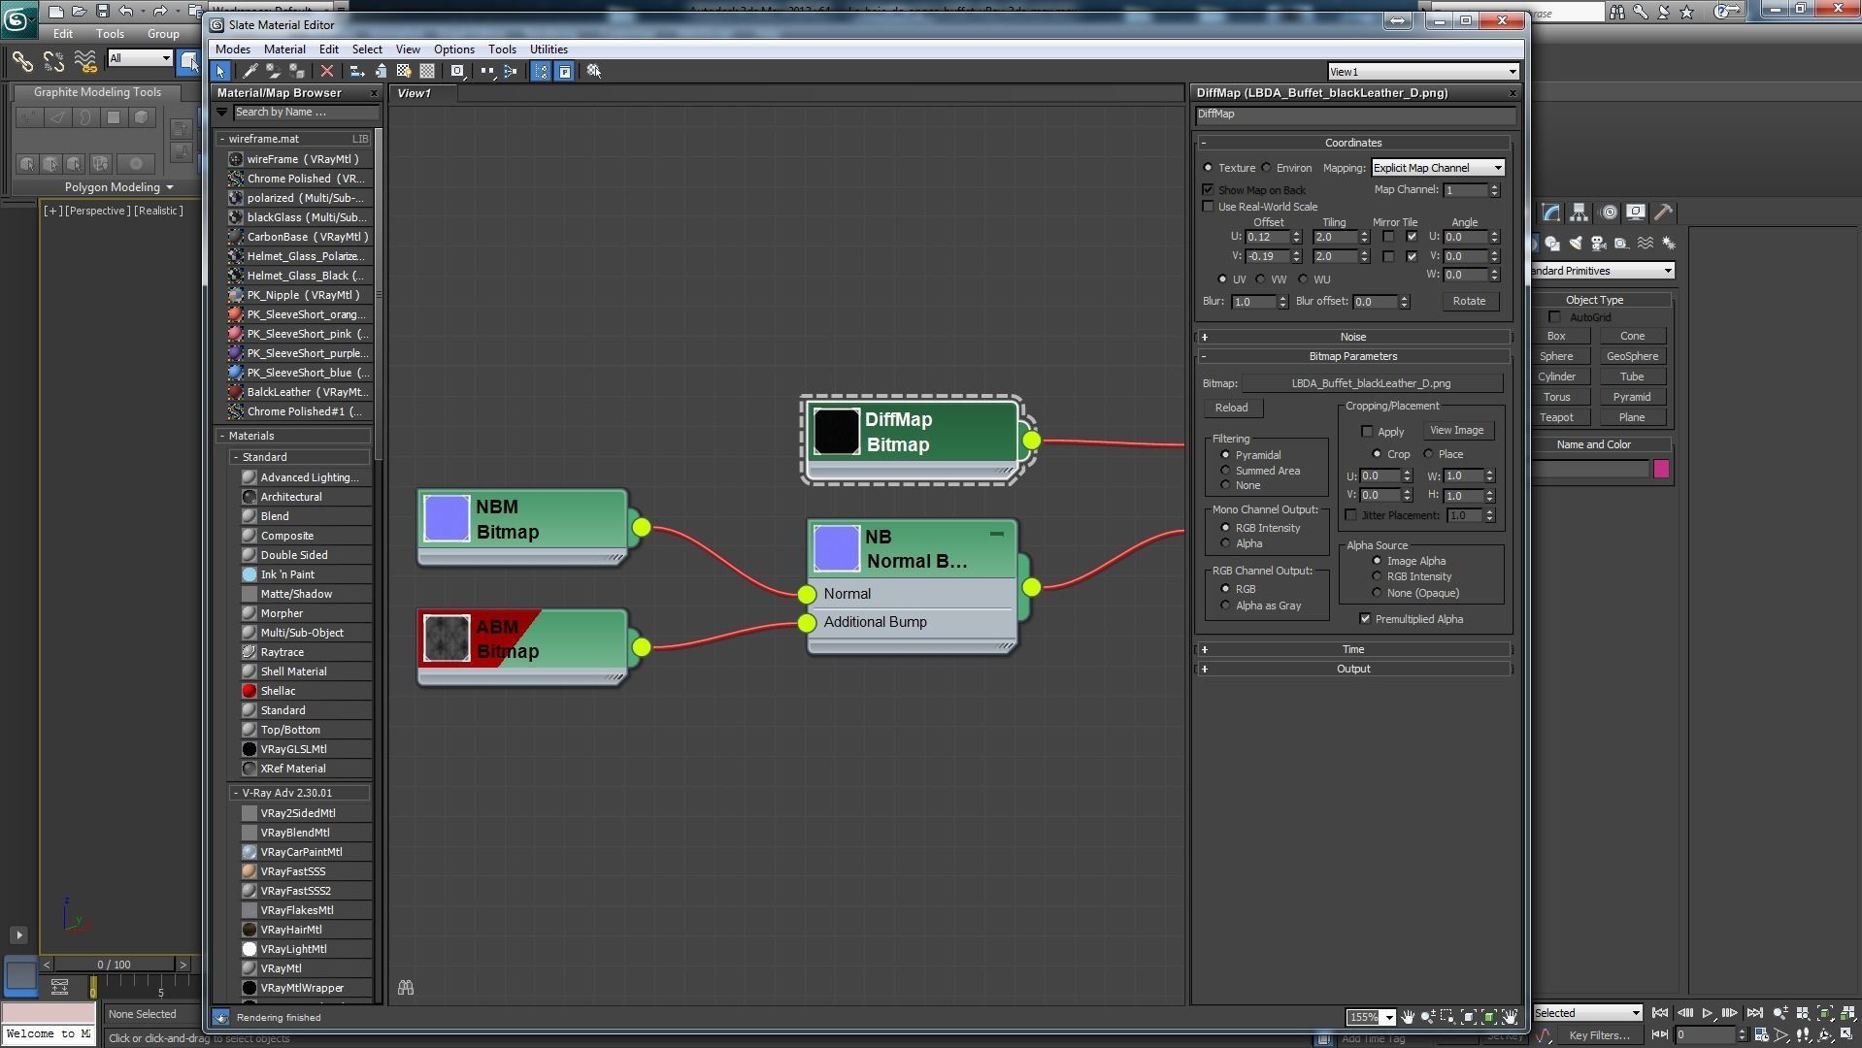The height and width of the screenshot is (1048, 1862).
Task: Expand Output rollout
Action: click(x=1353, y=669)
